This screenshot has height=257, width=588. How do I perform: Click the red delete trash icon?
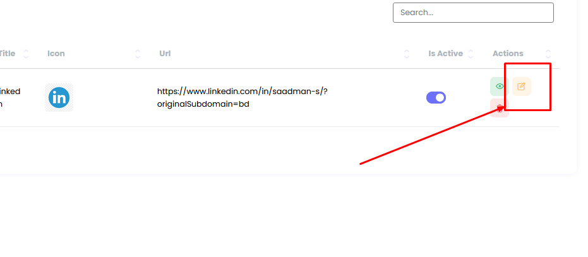click(499, 107)
